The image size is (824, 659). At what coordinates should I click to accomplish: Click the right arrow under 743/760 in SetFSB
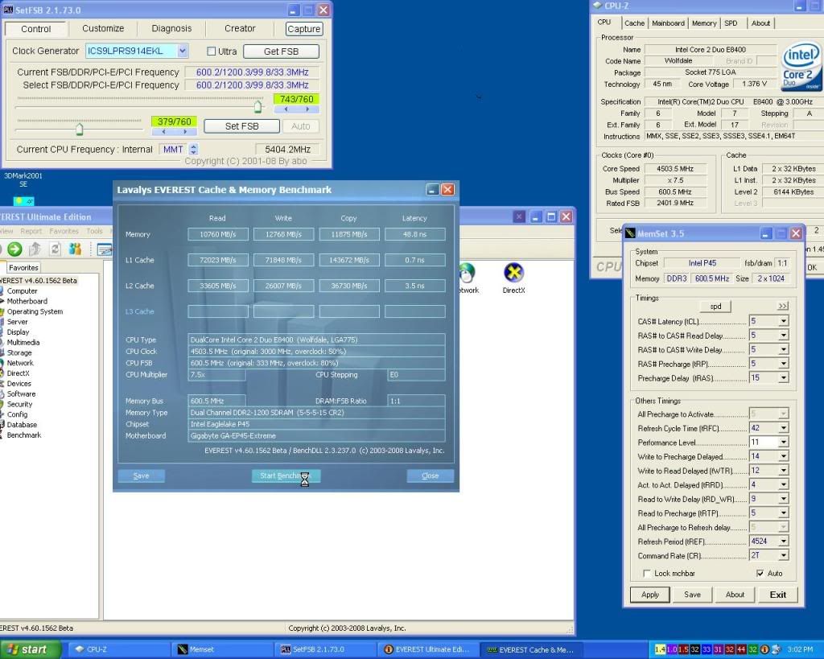pos(307,109)
